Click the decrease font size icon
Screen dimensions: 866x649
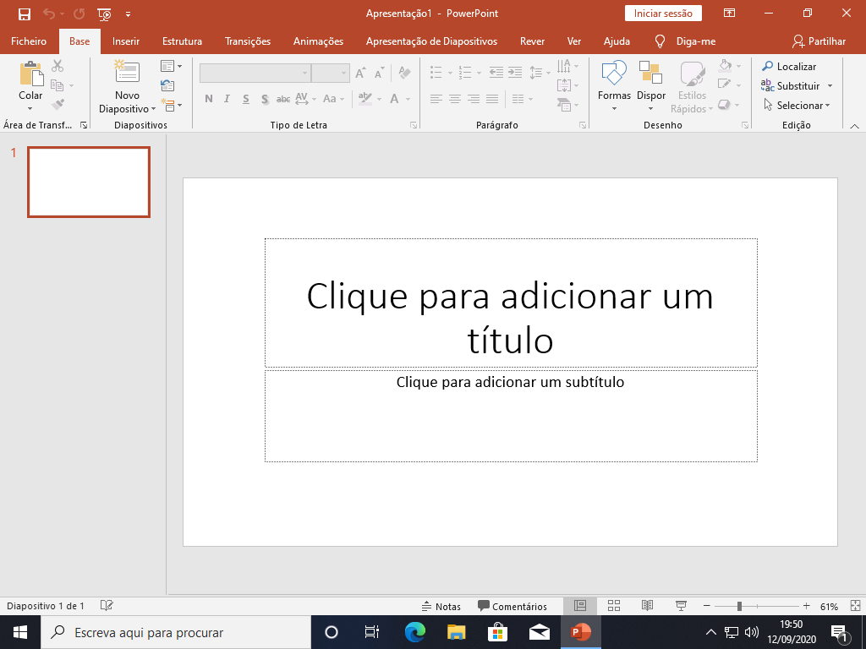click(x=379, y=73)
